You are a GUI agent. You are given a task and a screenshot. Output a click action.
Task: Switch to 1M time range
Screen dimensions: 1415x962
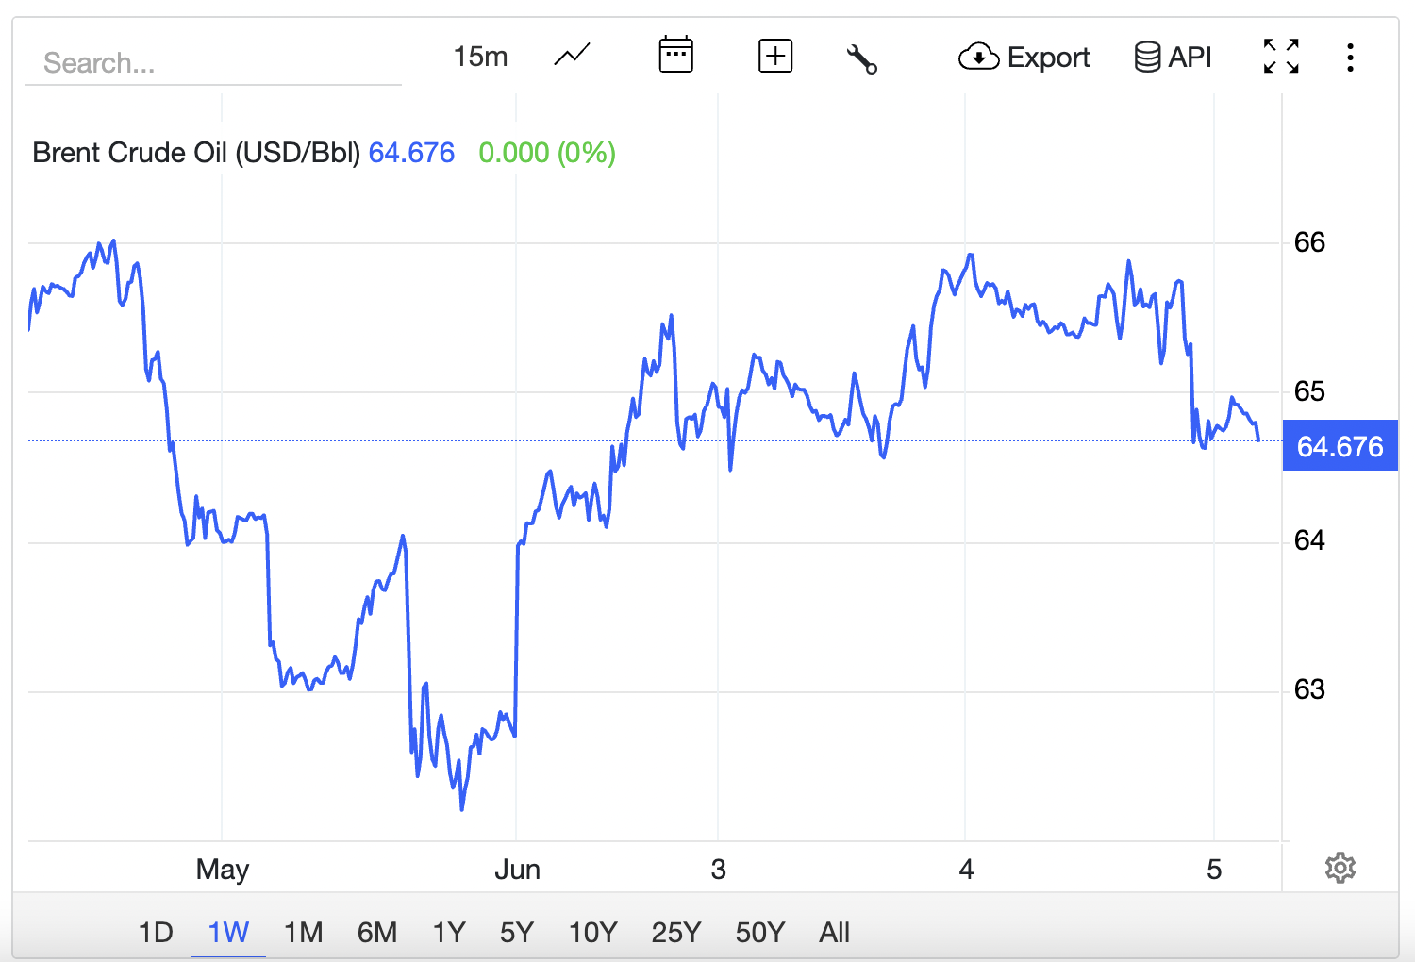pos(303,933)
